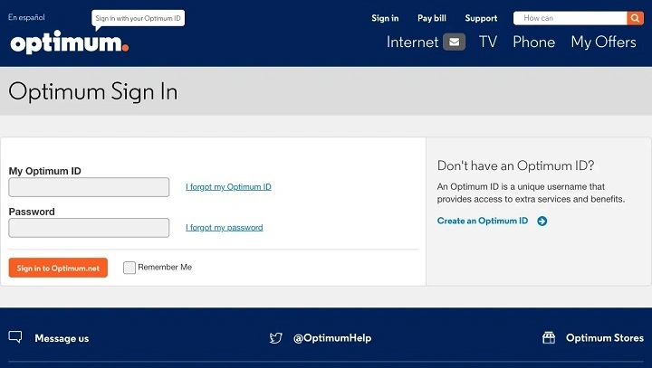Screen dimensions: 652x368
Task: Click the How can search box
Action: click(x=570, y=18)
